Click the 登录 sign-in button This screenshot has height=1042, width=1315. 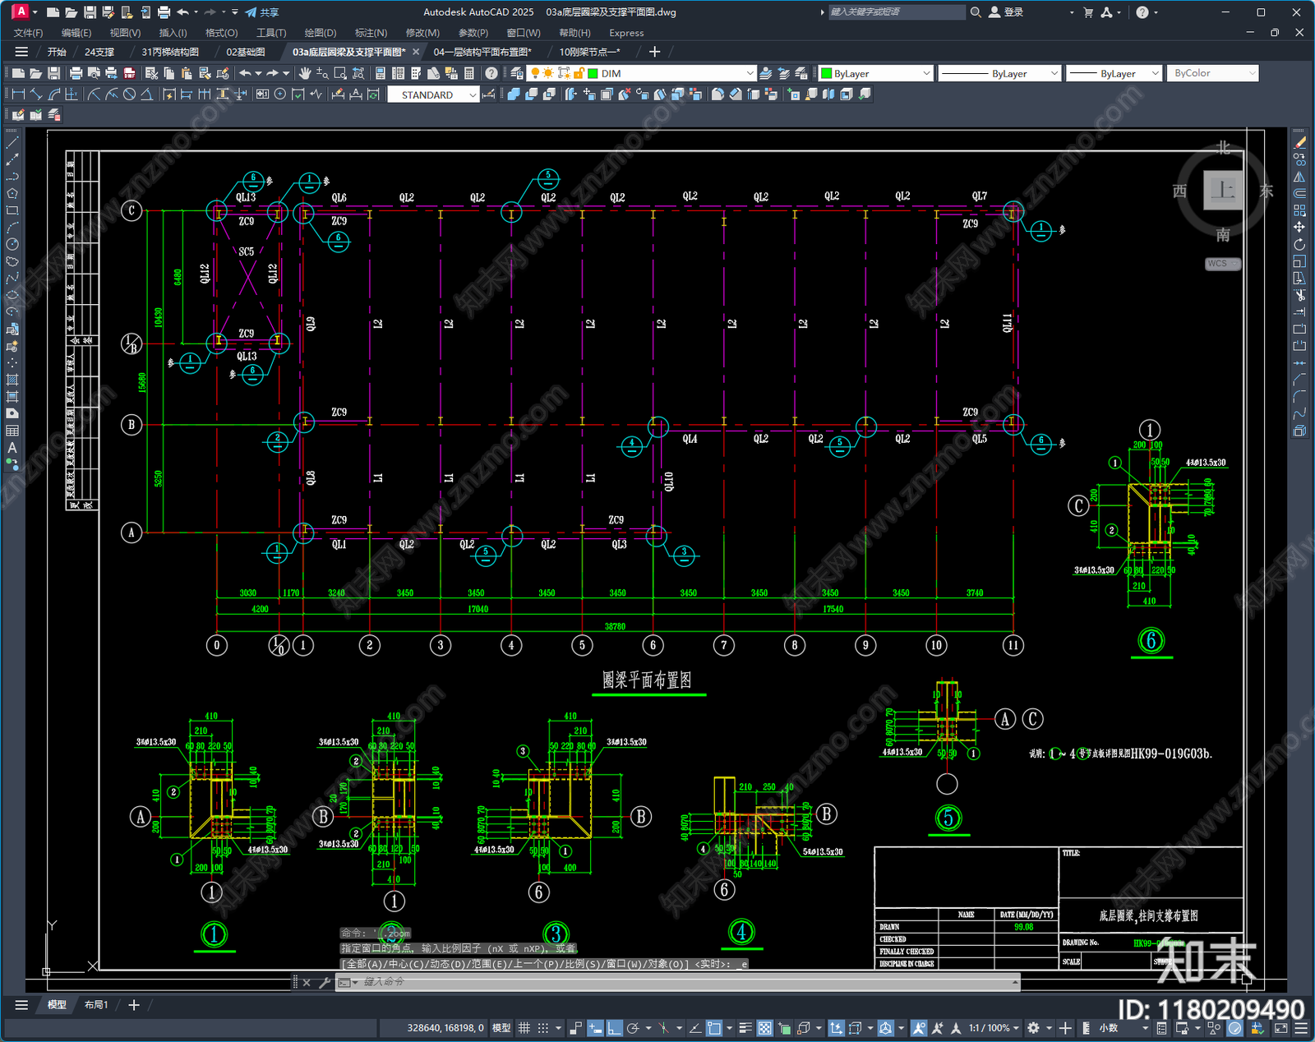(x=1006, y=12)
